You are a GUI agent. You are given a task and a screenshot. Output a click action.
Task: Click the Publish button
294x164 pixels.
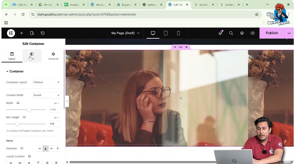coord(272,33)
